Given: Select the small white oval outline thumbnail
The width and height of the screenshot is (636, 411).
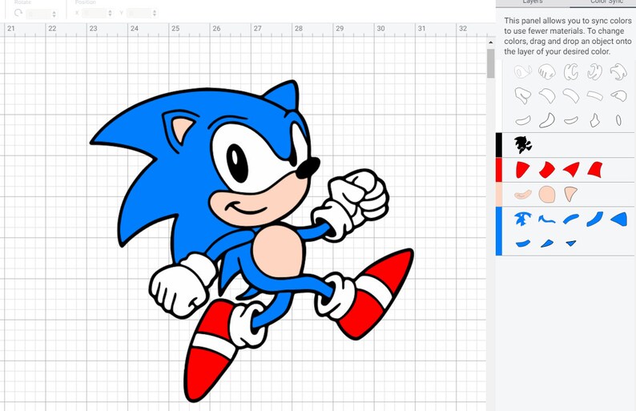Looking at the screenshot, I should coord(618,120).
